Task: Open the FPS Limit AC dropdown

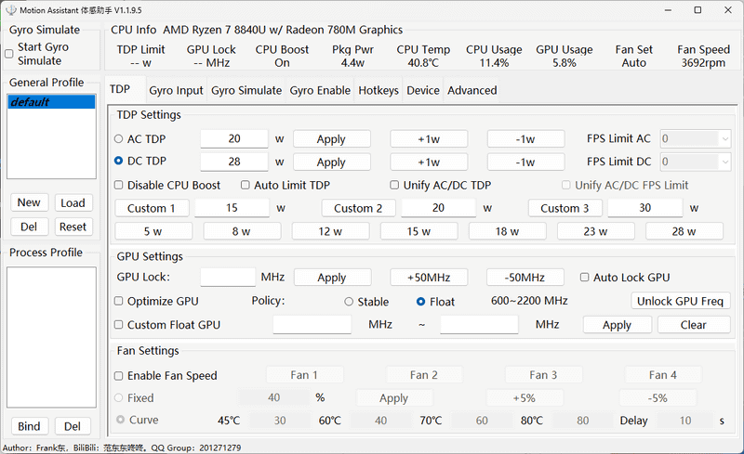Action: 696,139
